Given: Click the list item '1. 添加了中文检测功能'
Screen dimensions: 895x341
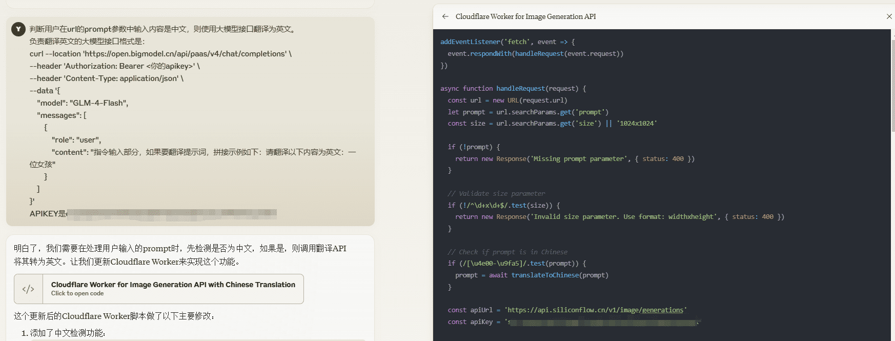Looking at the screenshot, I should [x=64, y=333].
